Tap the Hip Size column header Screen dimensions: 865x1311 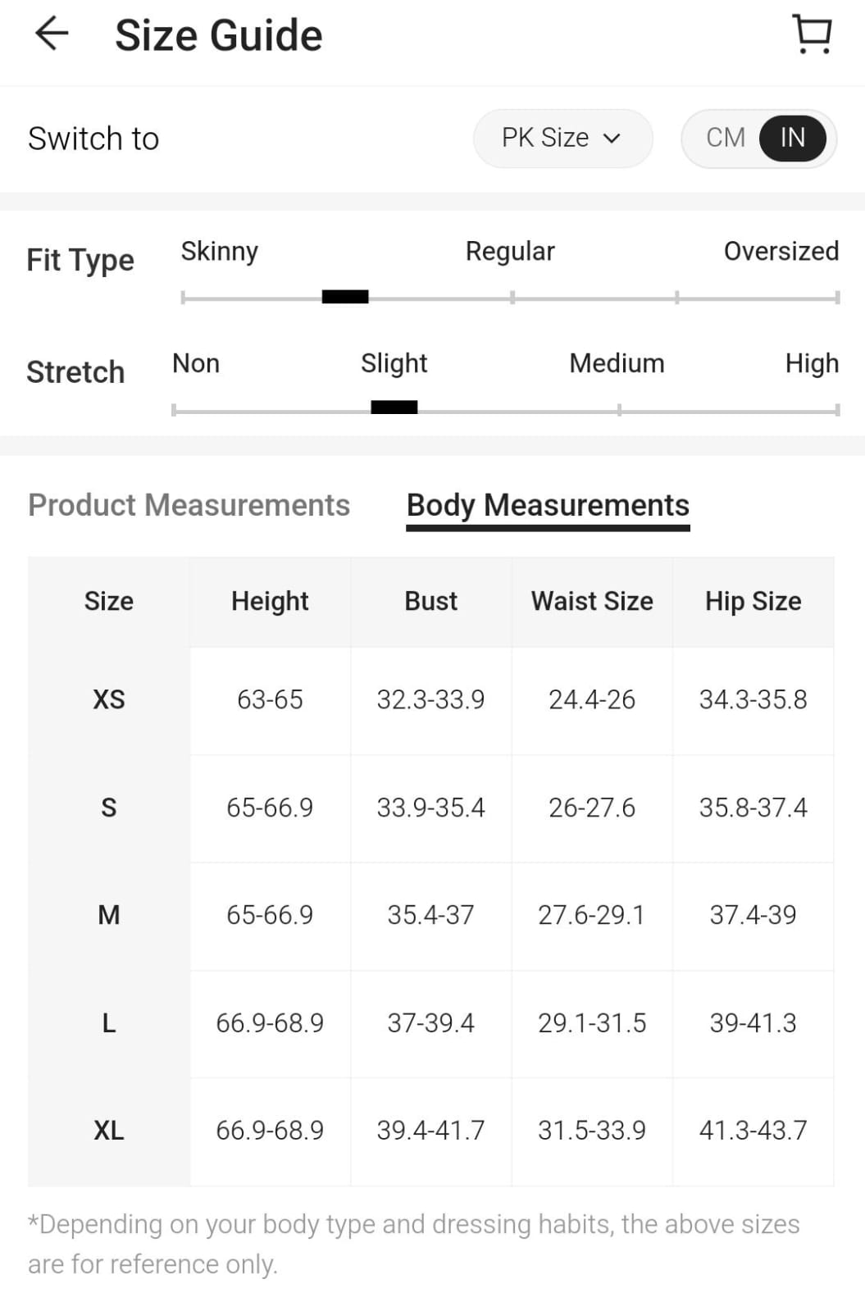[x=753, y=601]
